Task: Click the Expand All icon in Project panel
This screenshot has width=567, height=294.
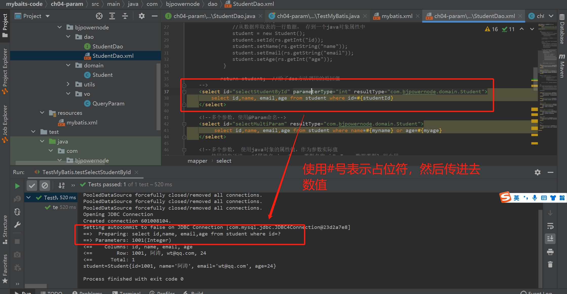Action: click(x=112, y=16)
